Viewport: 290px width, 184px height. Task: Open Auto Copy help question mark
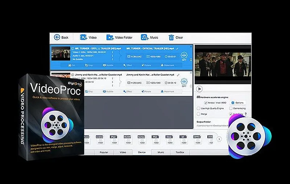click(246, 114)
